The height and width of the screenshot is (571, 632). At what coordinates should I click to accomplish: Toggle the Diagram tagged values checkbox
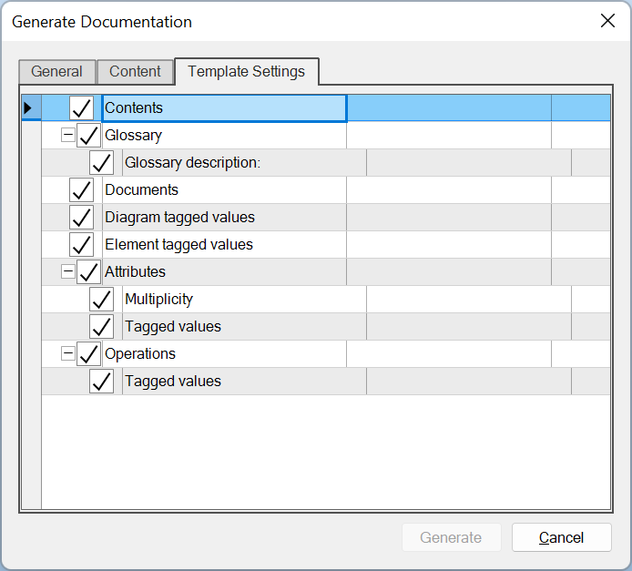click(82, 218)
